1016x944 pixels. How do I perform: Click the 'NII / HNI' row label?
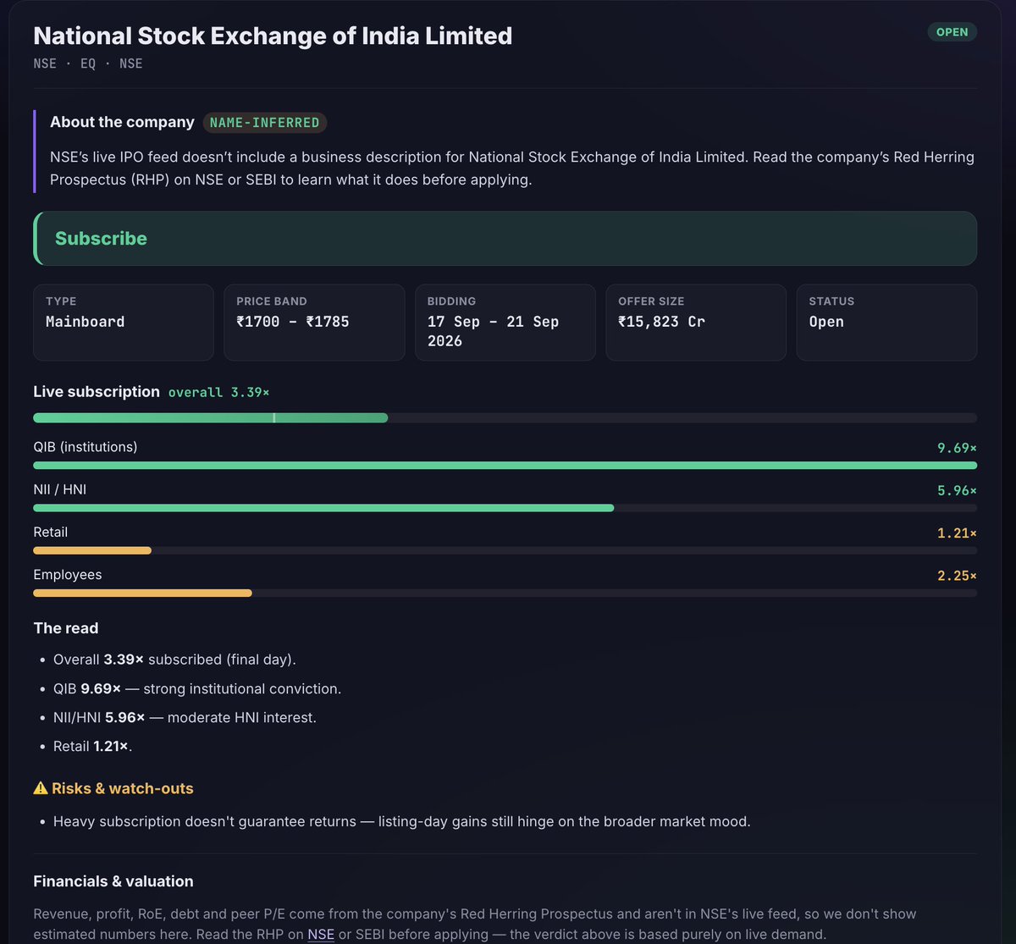pyautogui.click(x=60, y=489)
